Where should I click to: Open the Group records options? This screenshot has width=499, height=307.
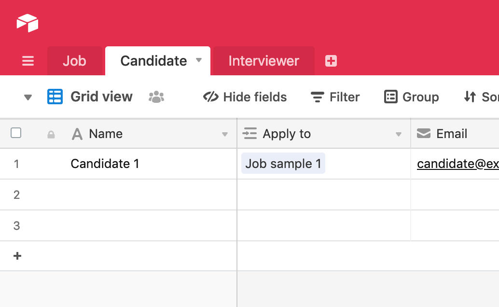pos(412,97)
